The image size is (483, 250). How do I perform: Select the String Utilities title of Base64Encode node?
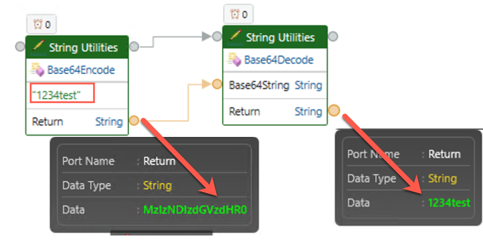click(83, 48)
